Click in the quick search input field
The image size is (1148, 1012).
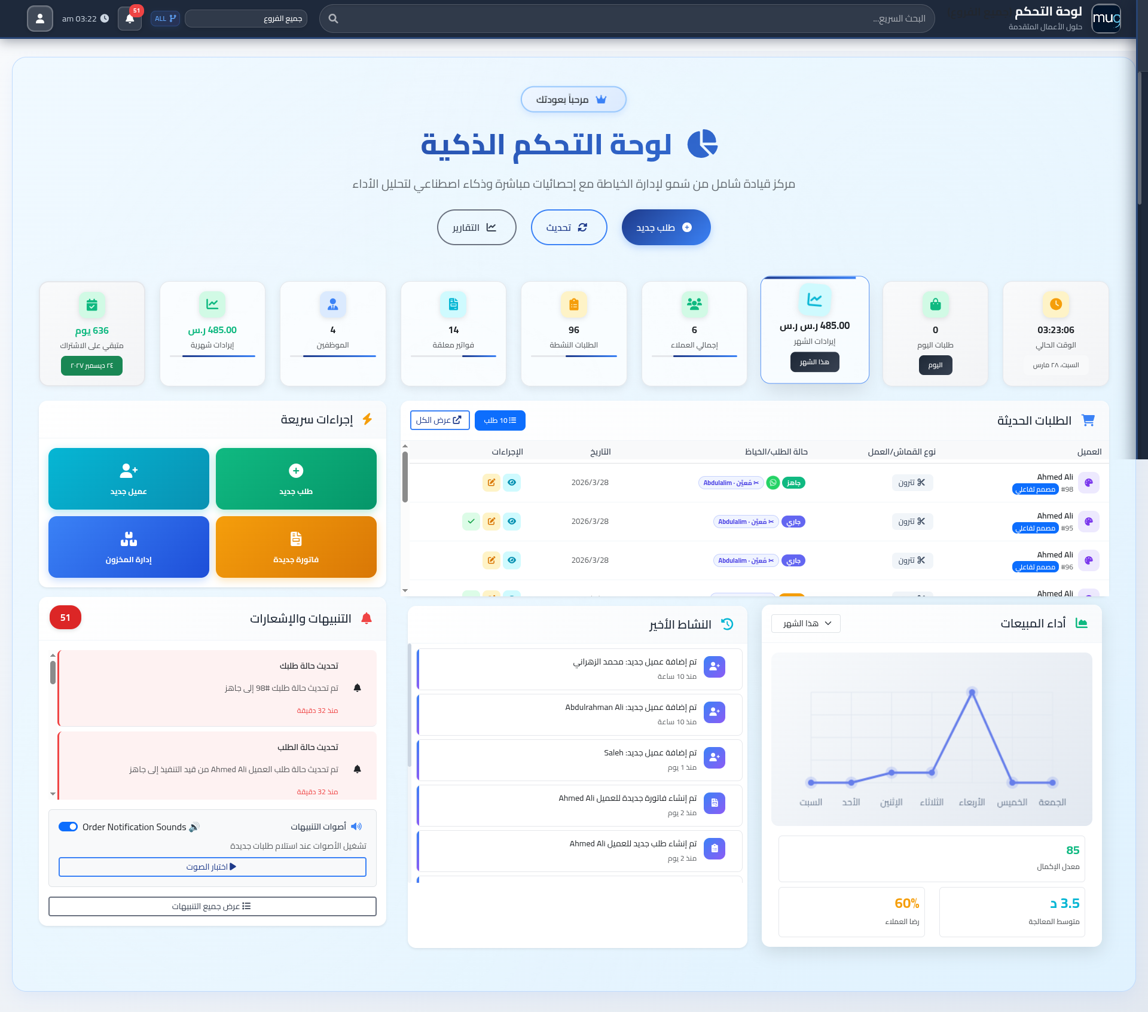628,19
